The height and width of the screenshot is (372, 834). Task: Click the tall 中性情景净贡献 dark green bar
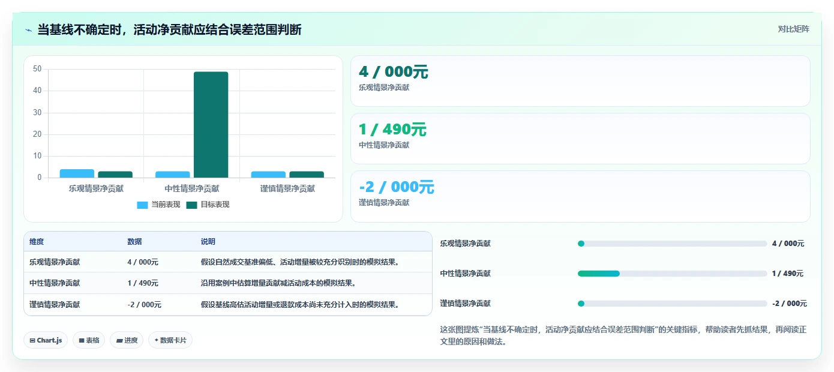[211, 125]
